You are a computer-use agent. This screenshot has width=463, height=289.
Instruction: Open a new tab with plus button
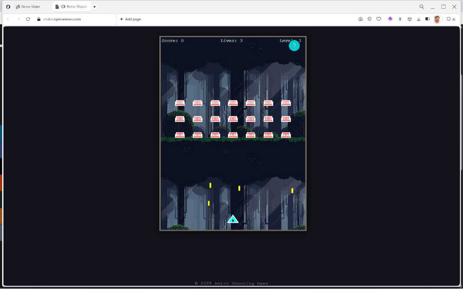(x=95, y=7)
